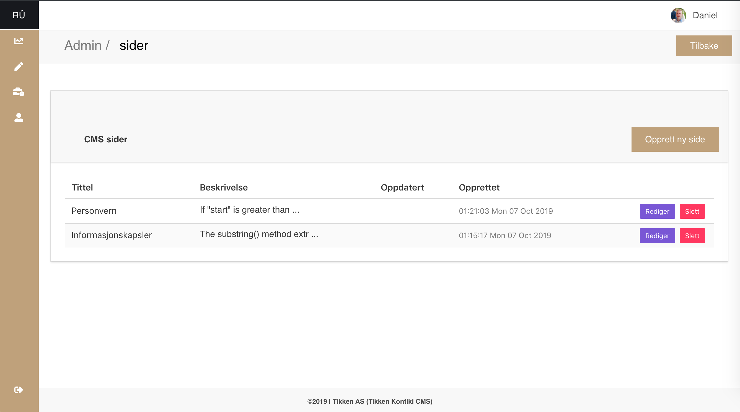Click Opprett ny side
Screen dimensions: 740x412
(675, 140)
